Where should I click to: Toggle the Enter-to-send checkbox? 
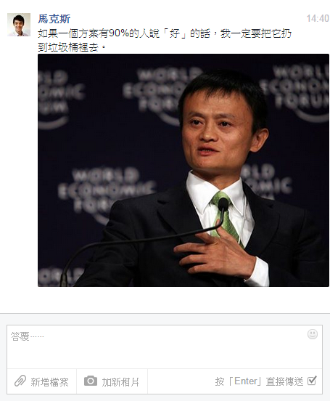coord(312,381)
